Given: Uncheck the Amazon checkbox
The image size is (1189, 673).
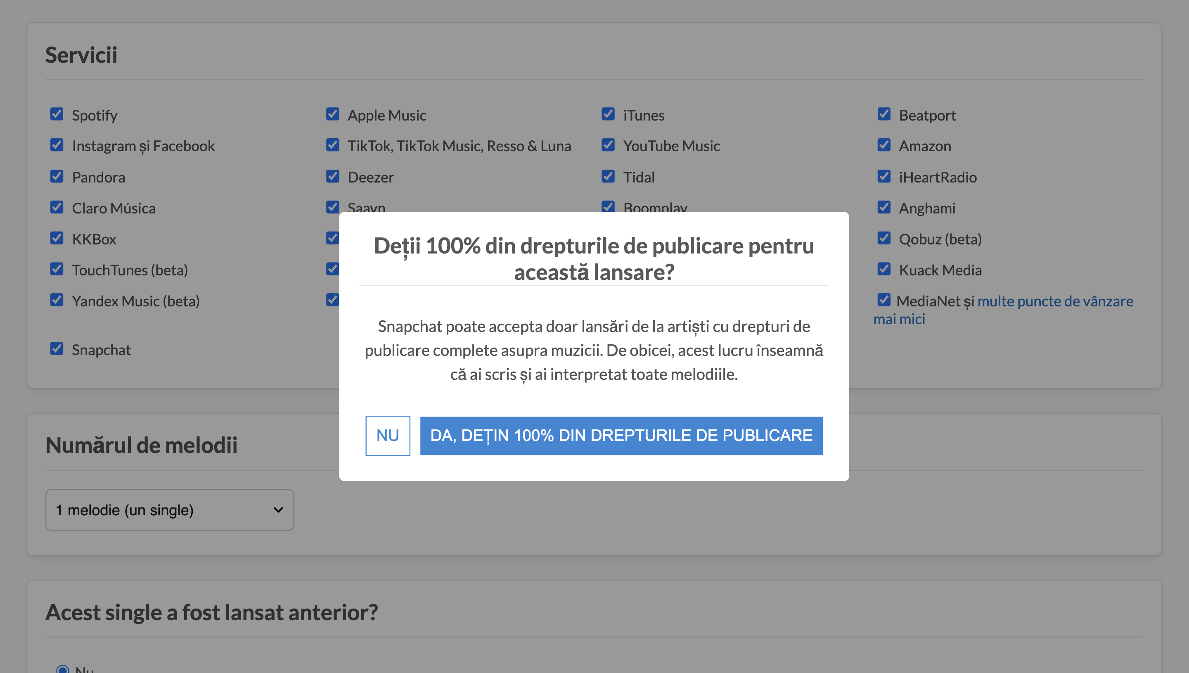Looking at the screenshot, I should 884,145.
